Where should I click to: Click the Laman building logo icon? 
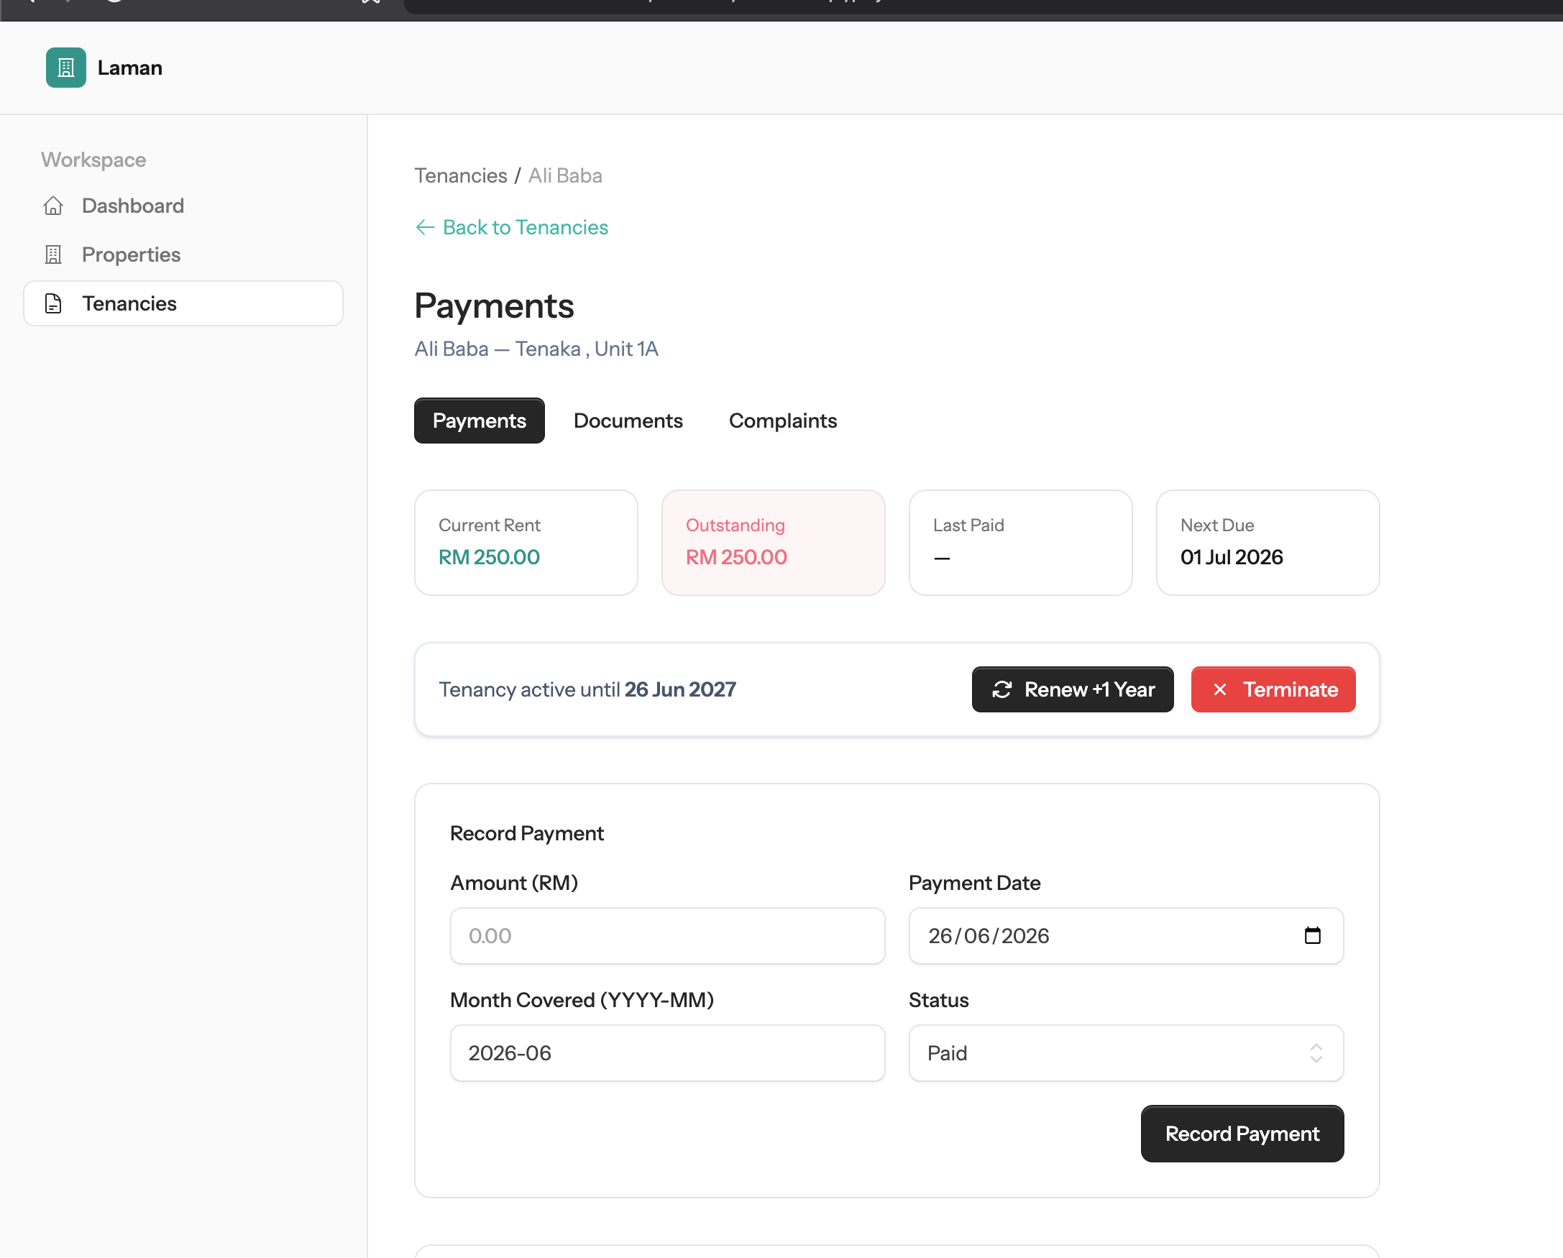(66, 68)
